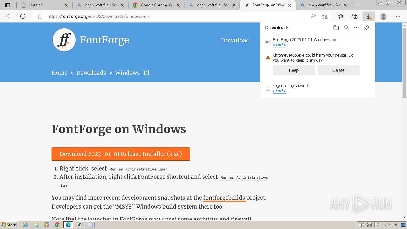Close the Untitled tab

66,5
